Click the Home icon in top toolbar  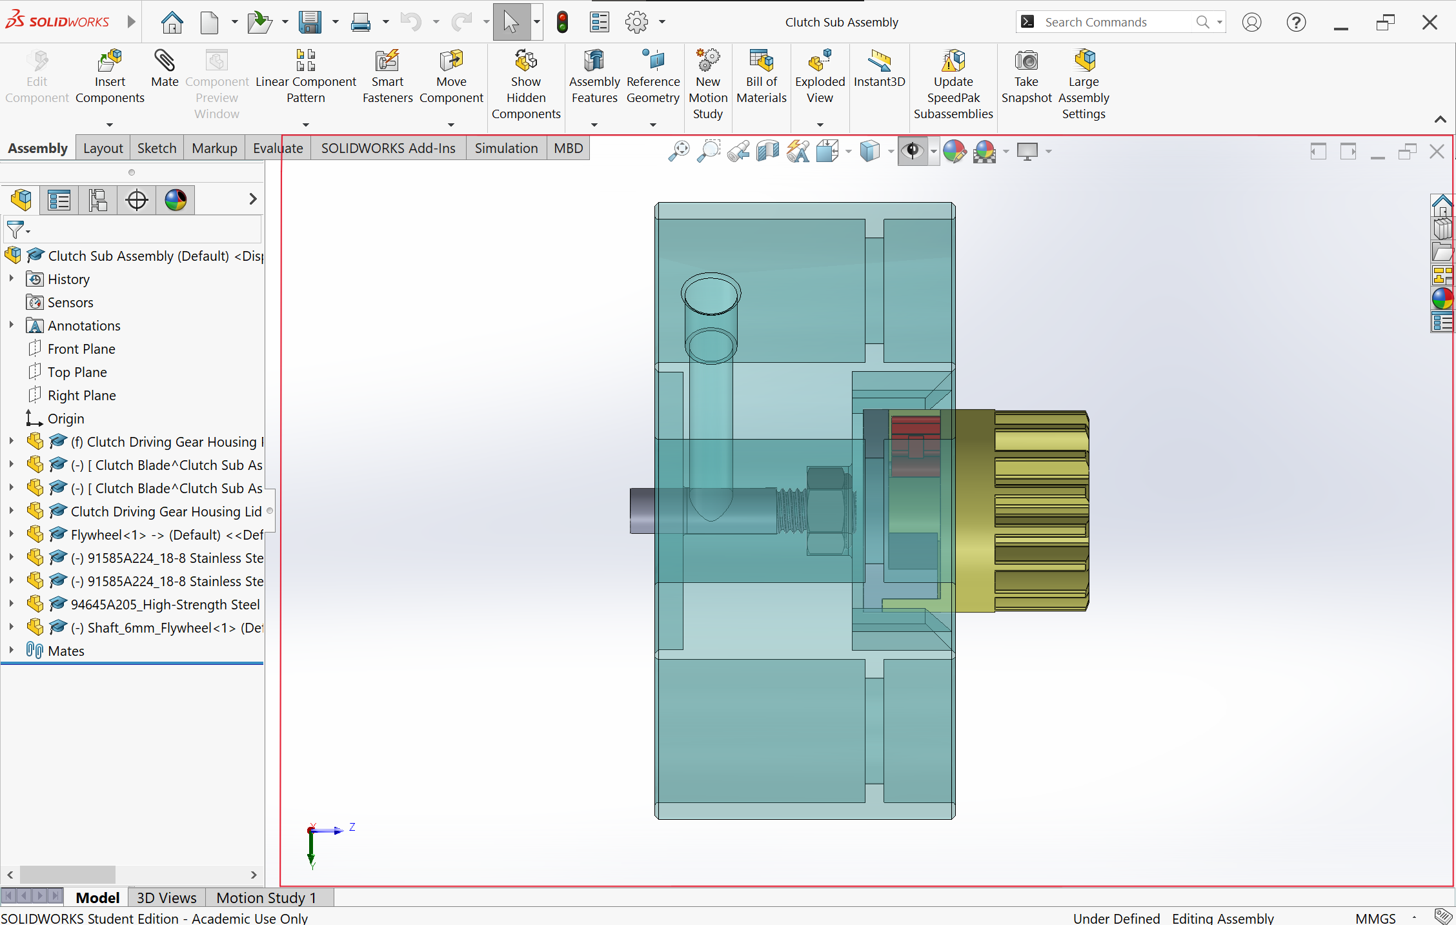172,22
